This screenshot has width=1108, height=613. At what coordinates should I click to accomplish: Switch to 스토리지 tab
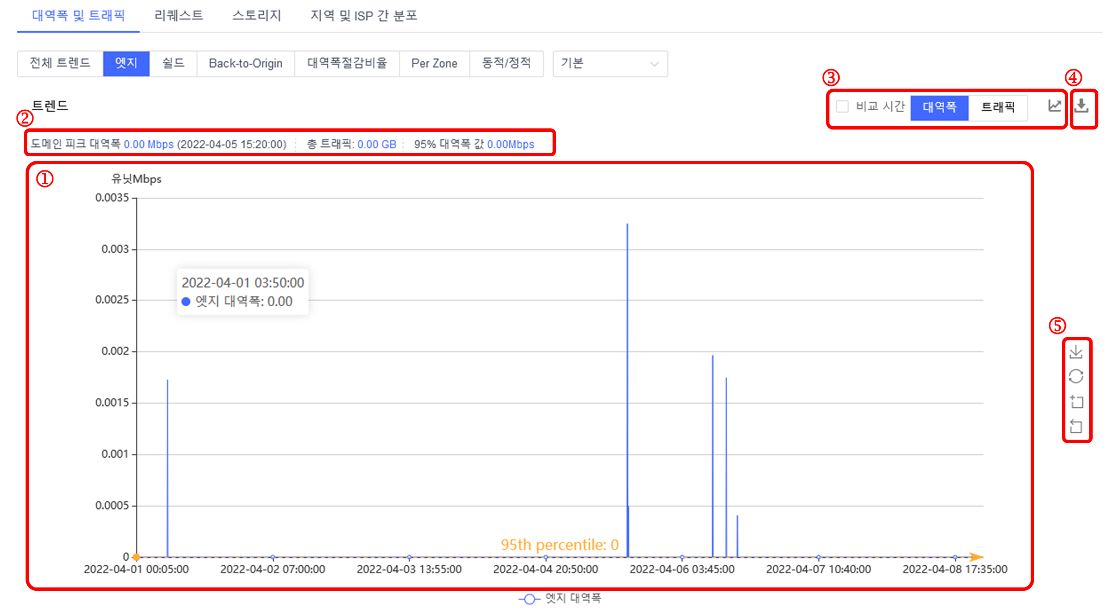[256, 16]
